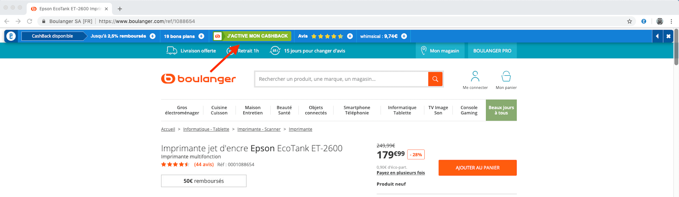Open Mon magasin store locator
This screenshot has height=197, width=679.
[440, 51]
